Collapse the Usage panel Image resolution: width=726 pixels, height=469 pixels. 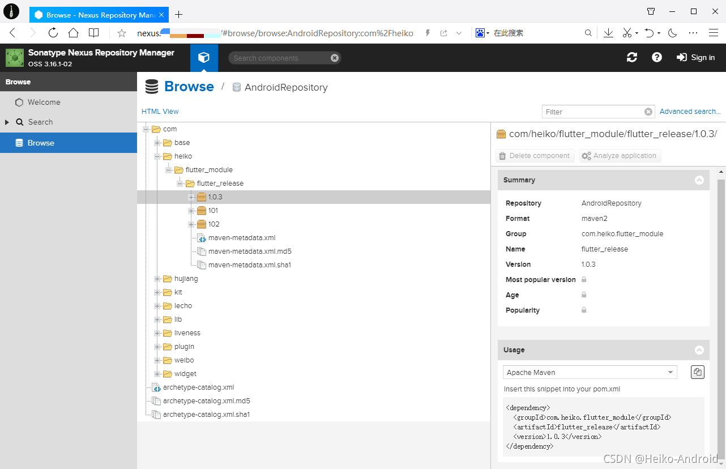699,350
